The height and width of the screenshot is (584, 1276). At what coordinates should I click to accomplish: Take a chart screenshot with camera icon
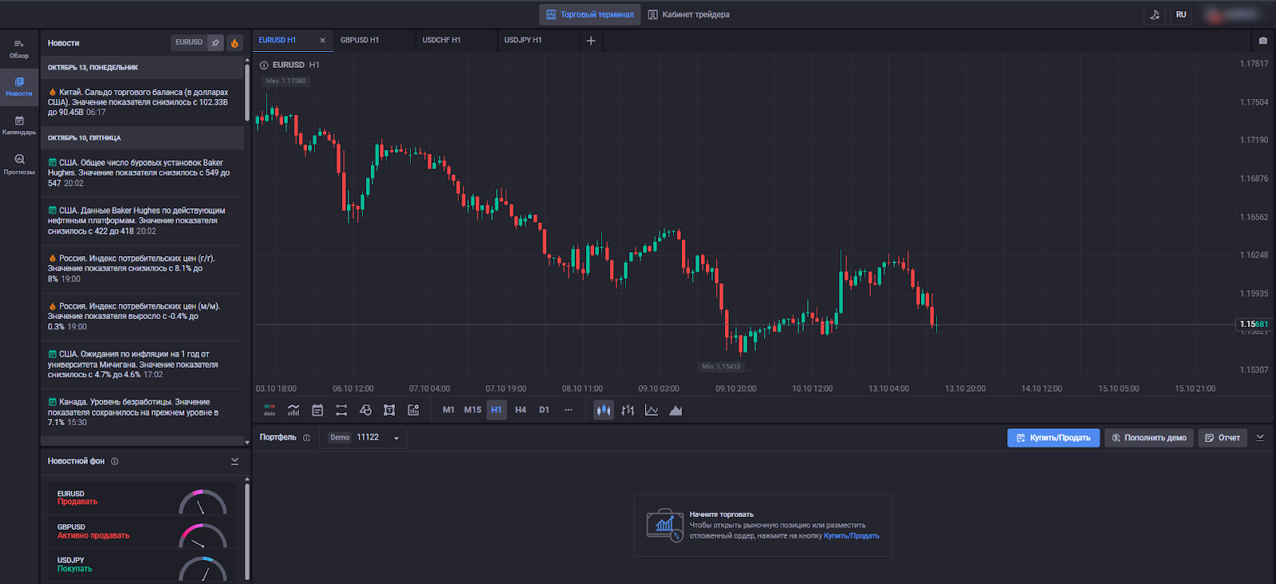tap(1262, 41)
